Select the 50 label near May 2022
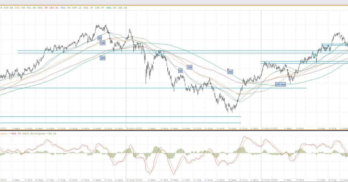 coord(180,70)
